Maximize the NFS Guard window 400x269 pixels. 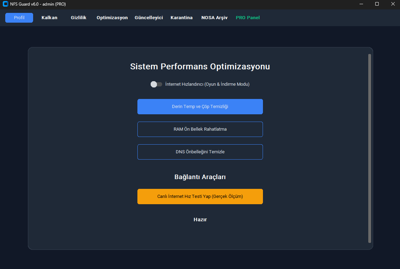coord(377,4)
